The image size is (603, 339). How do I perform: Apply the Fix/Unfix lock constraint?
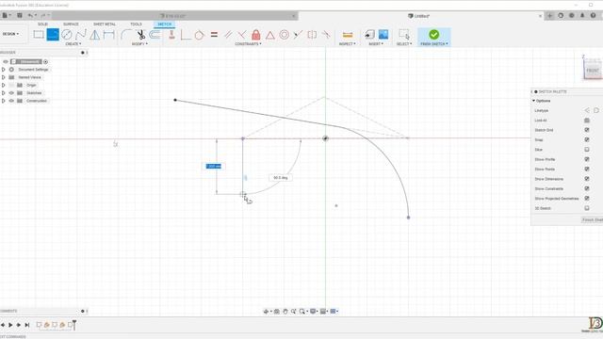[255, 35]
